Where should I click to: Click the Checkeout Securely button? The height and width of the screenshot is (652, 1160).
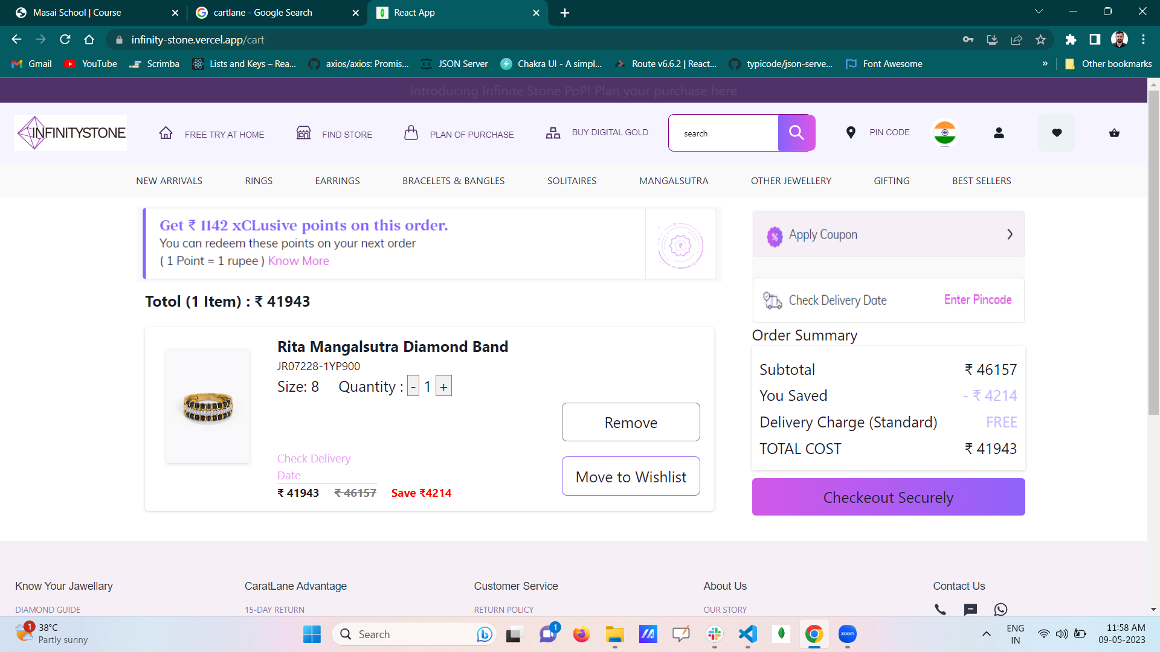pos(888,497)
